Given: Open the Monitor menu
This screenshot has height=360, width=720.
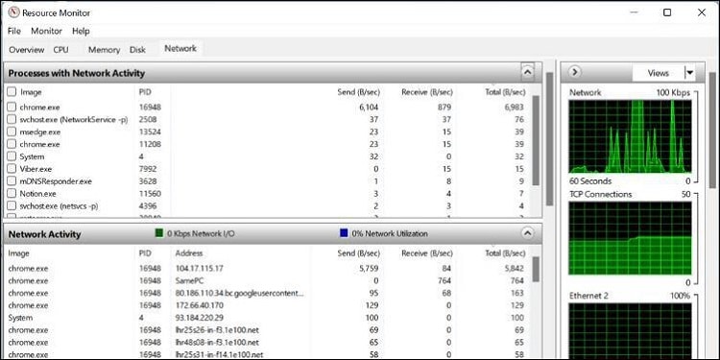Looking at the screenshot, I should [x=46, y=32].
